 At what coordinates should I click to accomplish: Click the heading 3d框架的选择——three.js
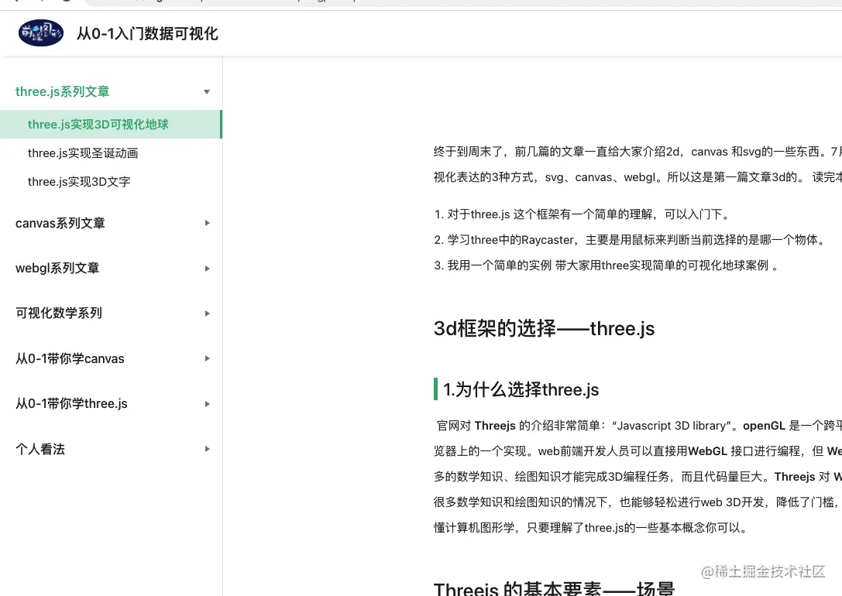coord(544,328)
